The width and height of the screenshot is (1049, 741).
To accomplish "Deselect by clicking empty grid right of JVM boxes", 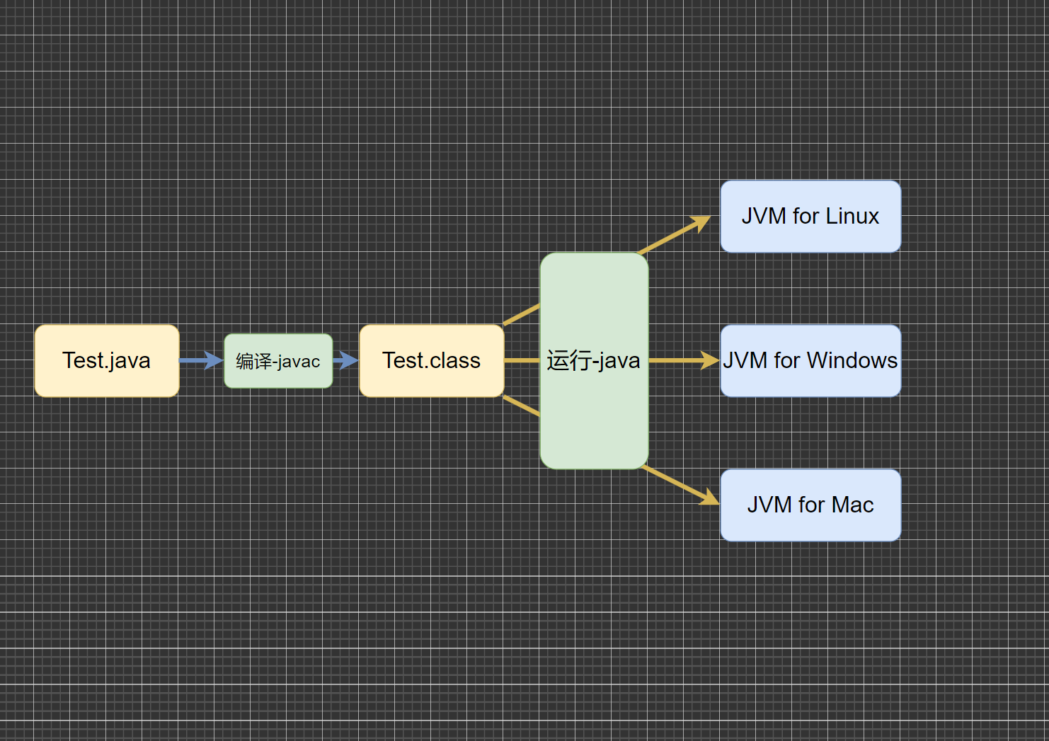I will (977, 361).
